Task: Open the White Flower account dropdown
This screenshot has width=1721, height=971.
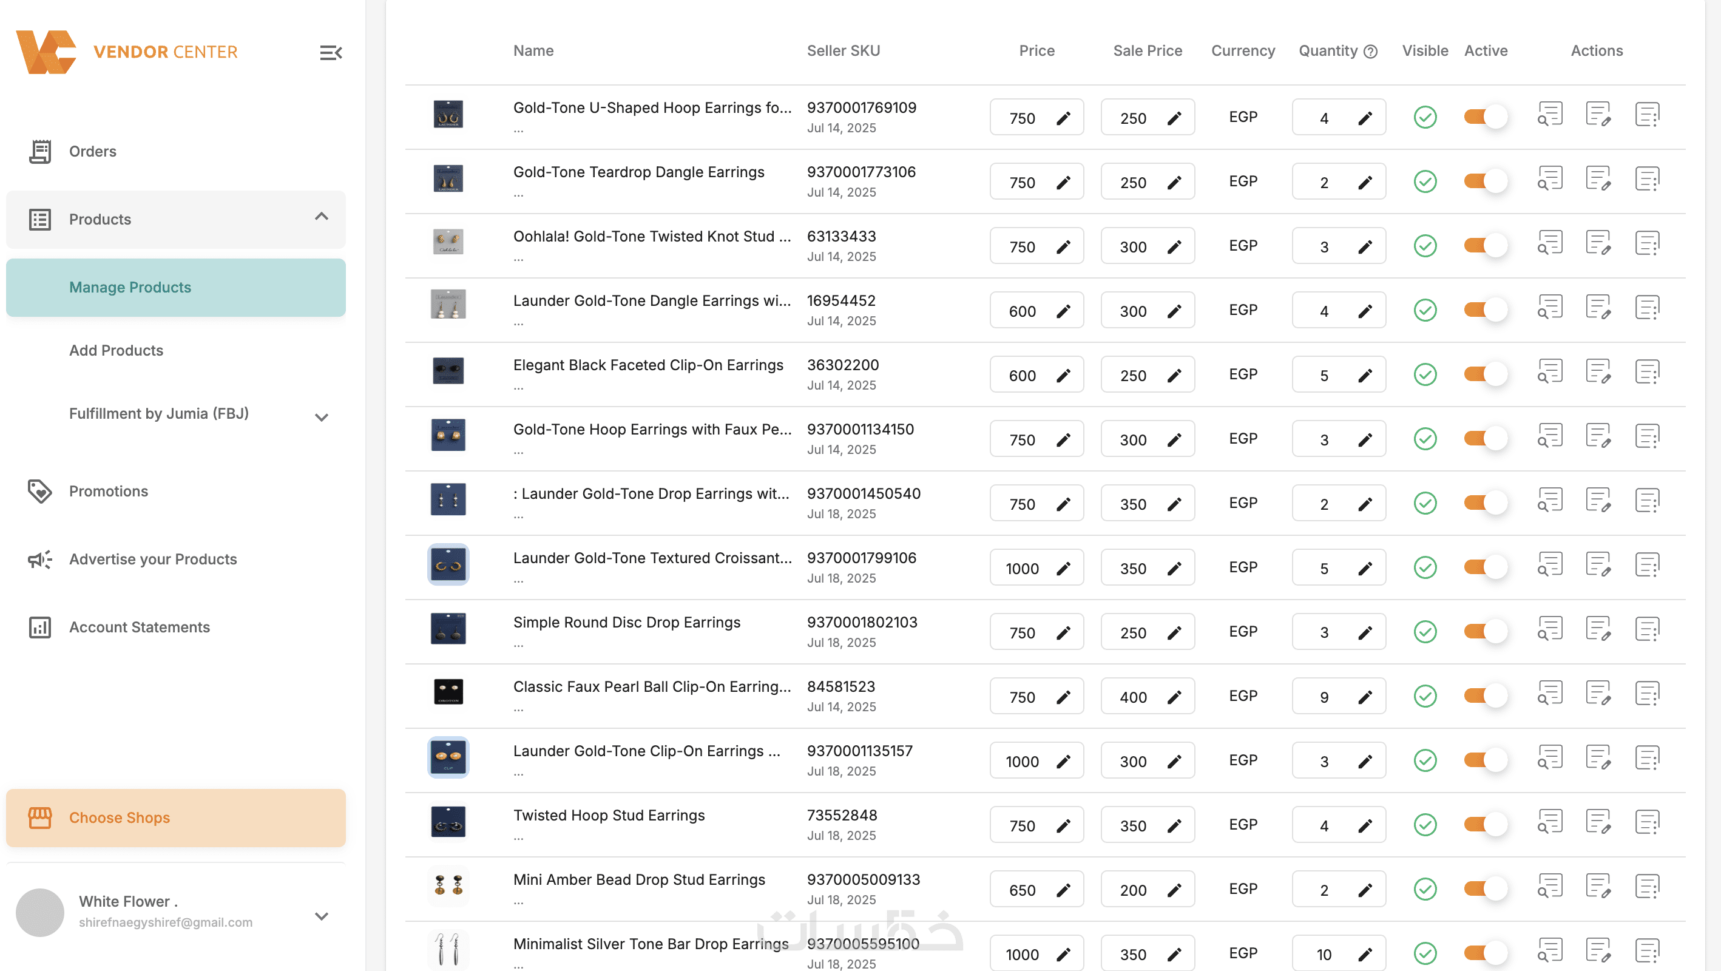Action: [x=322, y=916]
